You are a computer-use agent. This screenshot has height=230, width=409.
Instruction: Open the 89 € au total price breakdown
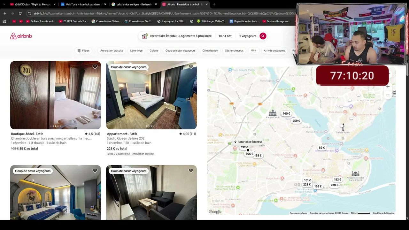[28, 149]
